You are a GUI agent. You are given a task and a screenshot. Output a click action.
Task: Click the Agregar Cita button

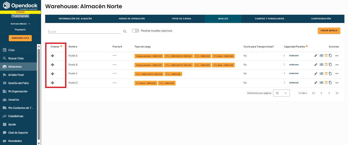(20, 38)
